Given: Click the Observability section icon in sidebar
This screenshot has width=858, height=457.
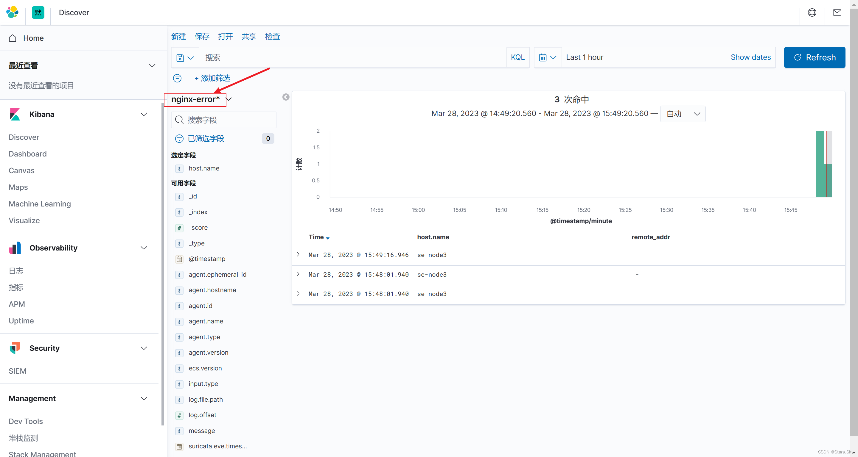Looking at the screenshot, I should 15,248.
